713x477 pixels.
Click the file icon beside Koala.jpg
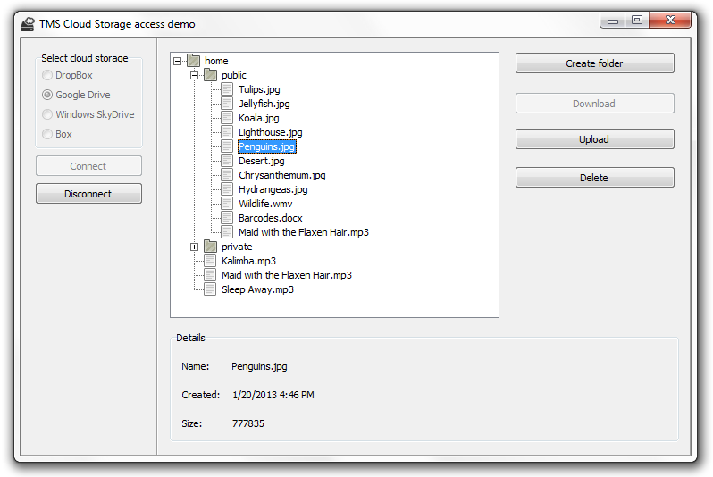coord(227,118)
